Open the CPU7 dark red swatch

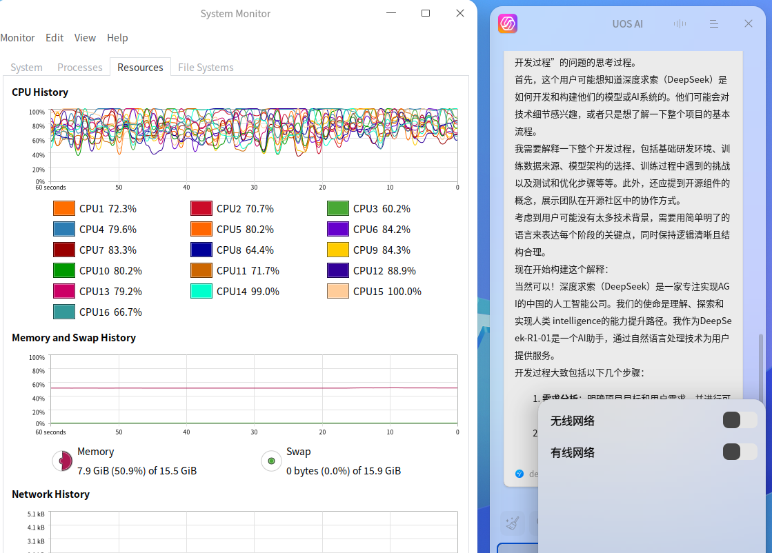coord(64,250)
